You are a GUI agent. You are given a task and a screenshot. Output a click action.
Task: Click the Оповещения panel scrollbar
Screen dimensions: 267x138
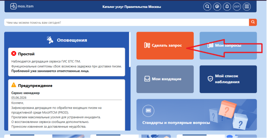tap(130, 49)
